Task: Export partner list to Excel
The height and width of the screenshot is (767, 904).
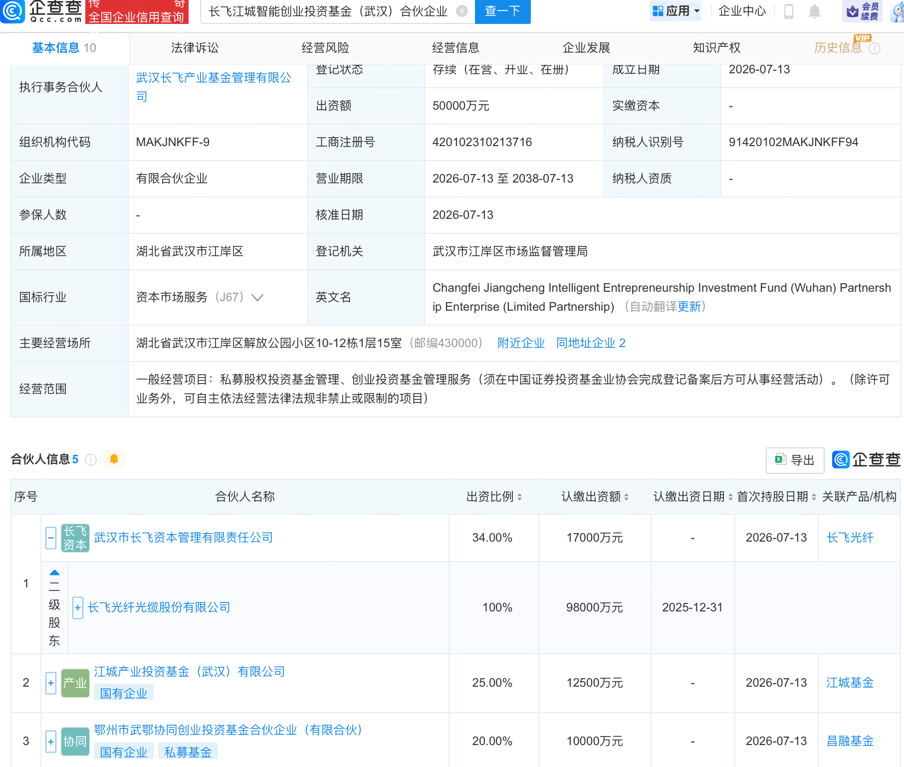Action: click(795, 460)
